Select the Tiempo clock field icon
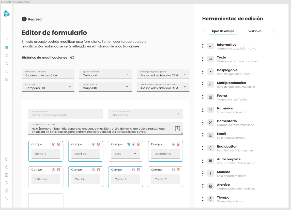 coord(211,199)
